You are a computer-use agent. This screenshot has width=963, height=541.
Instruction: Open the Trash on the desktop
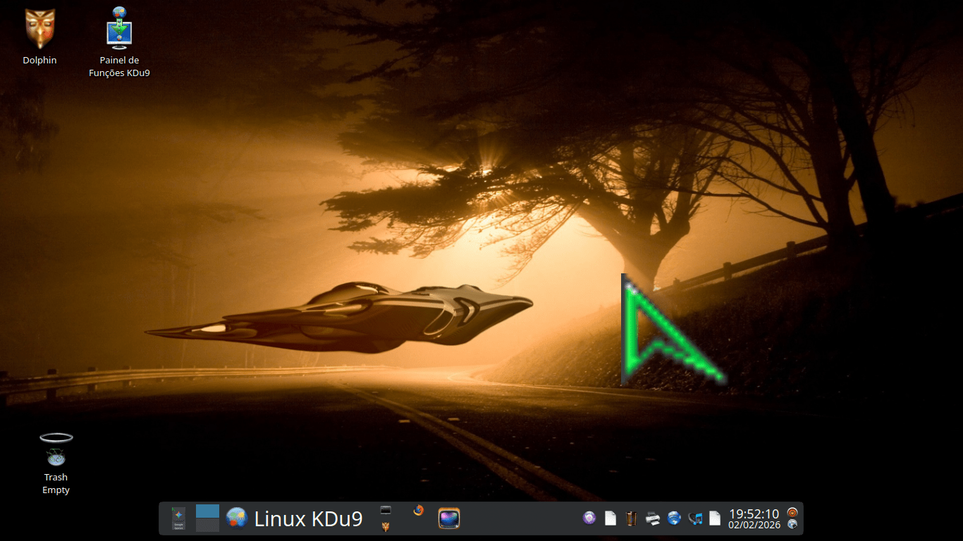click(x=56, y=449)
